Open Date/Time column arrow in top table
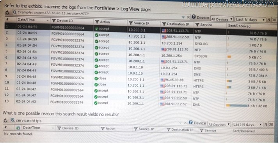 click(48, 21)
